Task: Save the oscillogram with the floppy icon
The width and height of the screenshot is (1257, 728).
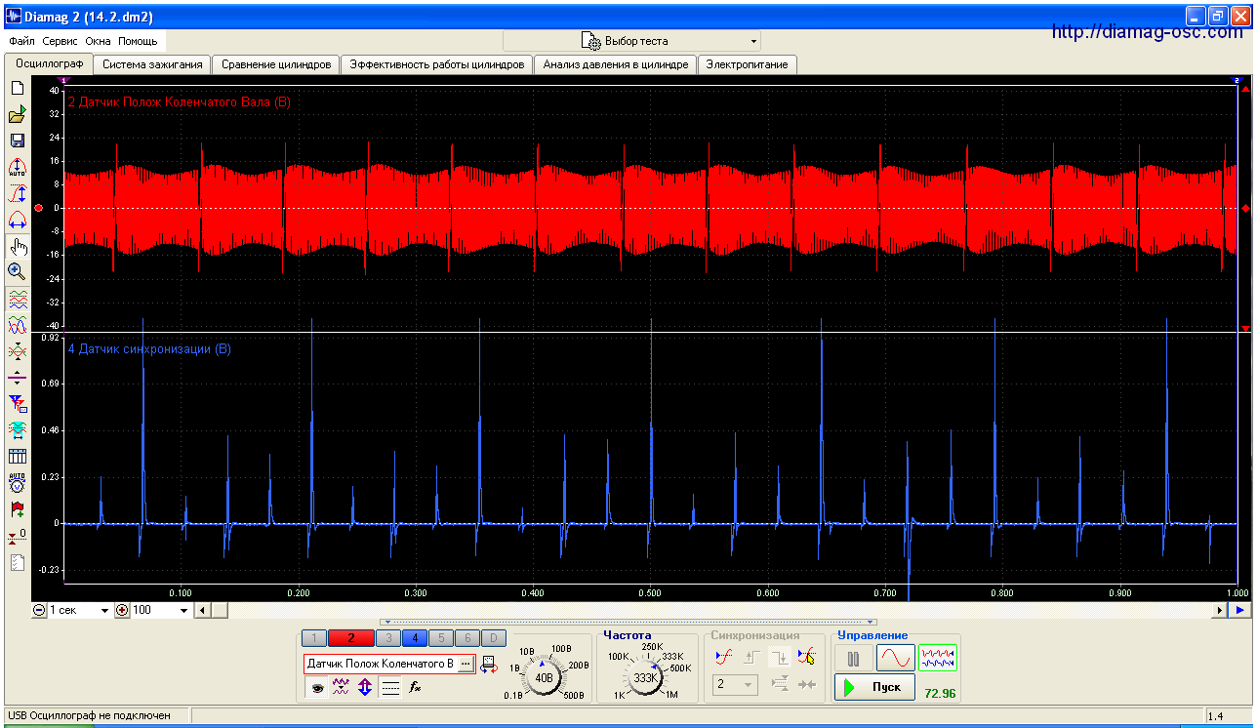Action: coord(17,142)
